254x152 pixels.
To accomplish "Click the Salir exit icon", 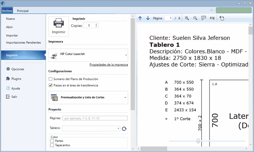I will 8,97.
